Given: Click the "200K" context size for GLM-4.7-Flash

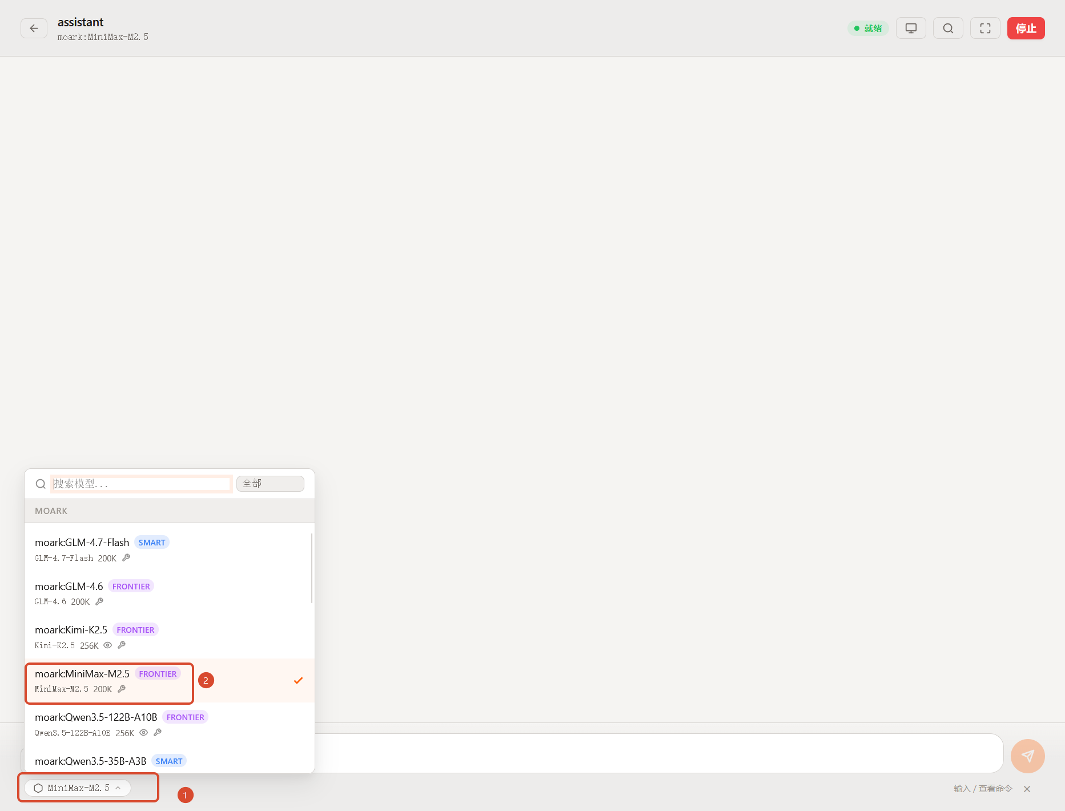Looking at the screenshot, I should (107, 559).
